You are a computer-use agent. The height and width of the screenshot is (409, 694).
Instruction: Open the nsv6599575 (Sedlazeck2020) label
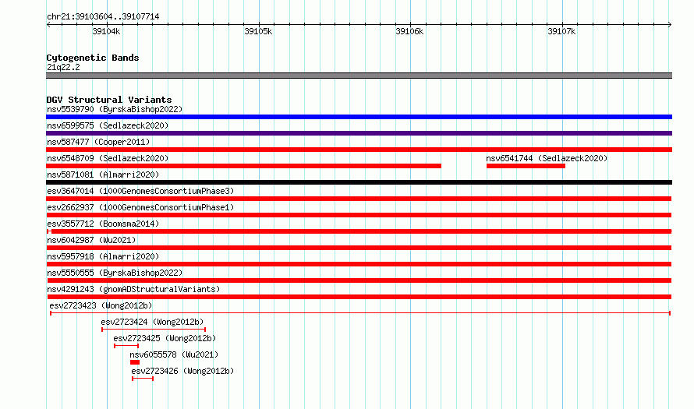tap(108, 125)
